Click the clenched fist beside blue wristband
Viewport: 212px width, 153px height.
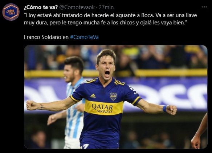pyautogui.click(x=171, y=110)
